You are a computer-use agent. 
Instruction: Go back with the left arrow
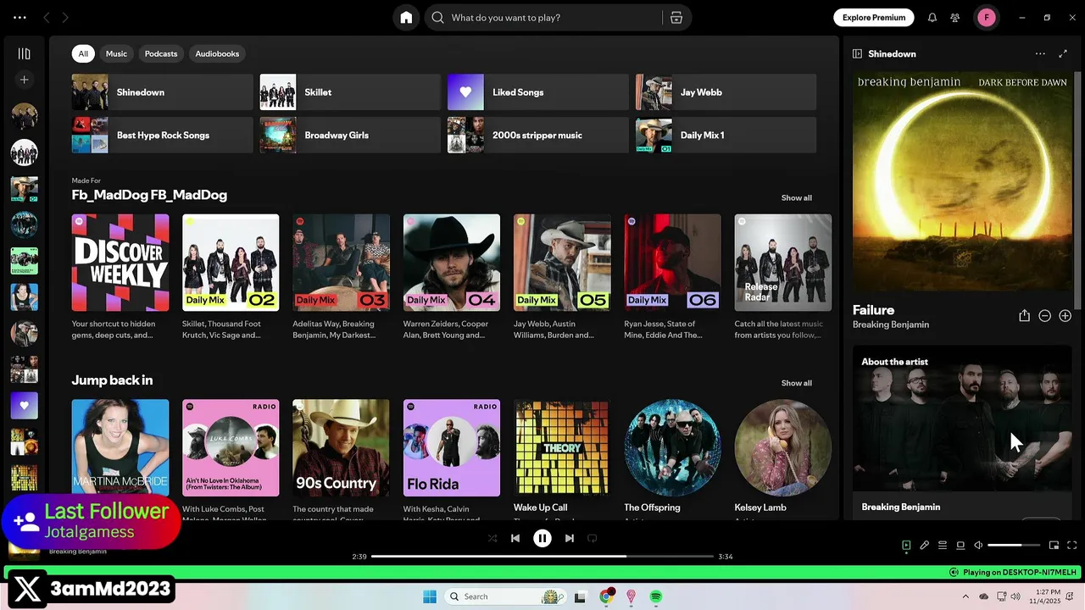[x=47, y=18]
